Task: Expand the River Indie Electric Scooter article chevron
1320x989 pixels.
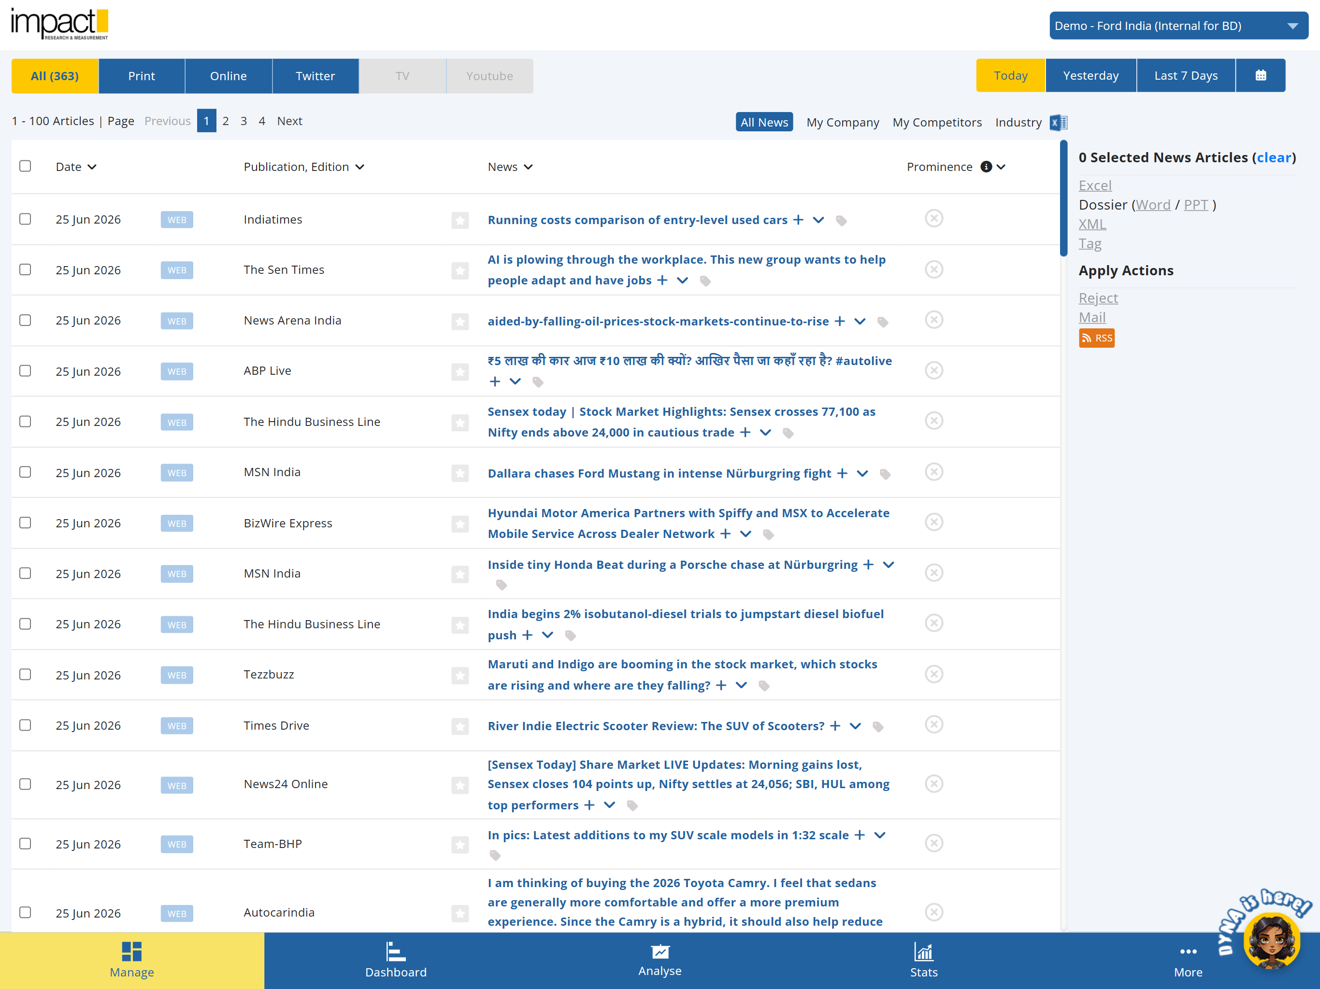Action: tap(856, 726)
